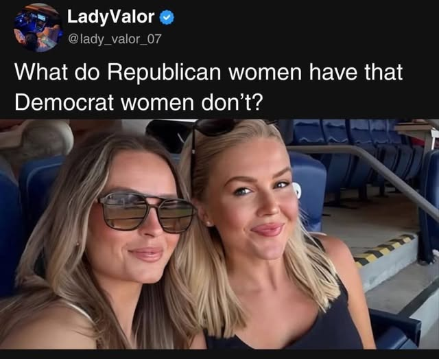Image resolution: width=439 pixels, height=359 pixels.
Task: Select the tweet text about Republican women
Action: [x=209, y=87]
